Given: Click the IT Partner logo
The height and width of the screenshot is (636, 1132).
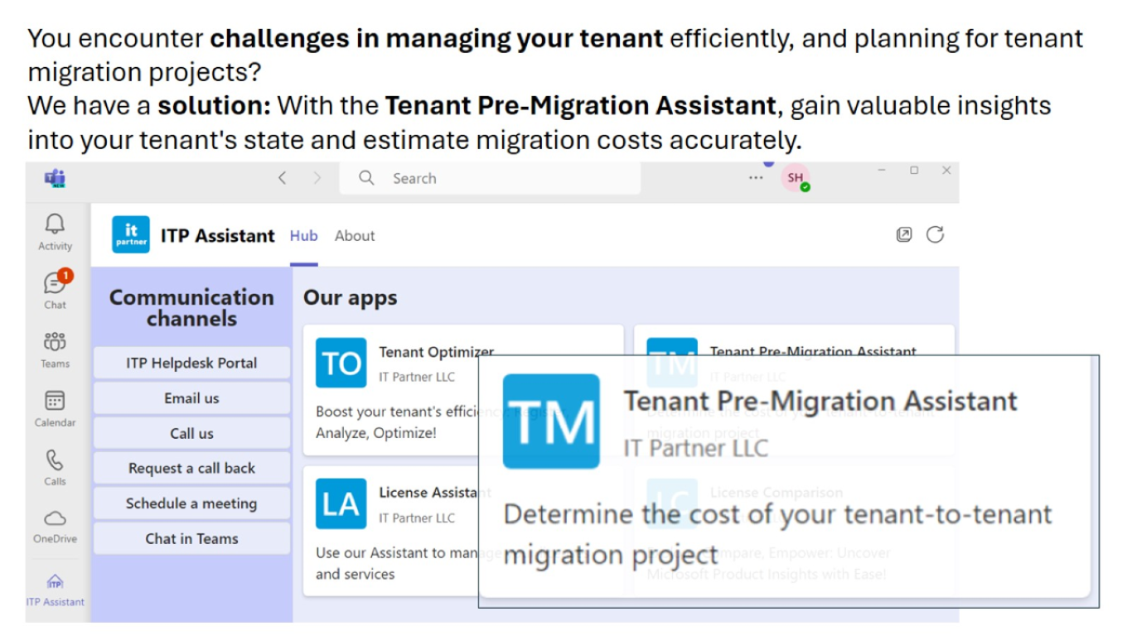Looking at the screenshot, I should pos(131,234).
